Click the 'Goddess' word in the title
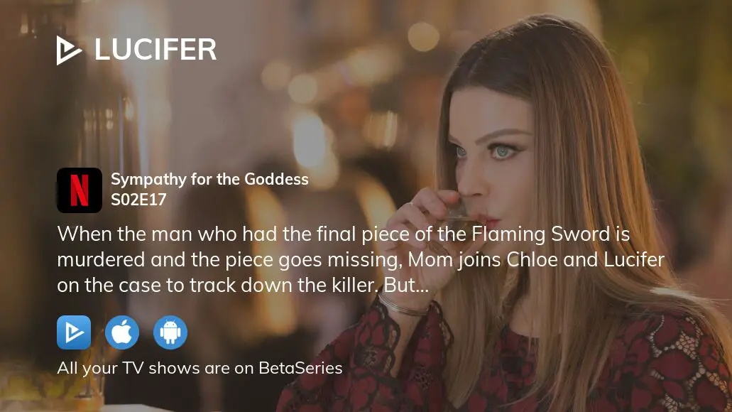 [x=276, y=179]
